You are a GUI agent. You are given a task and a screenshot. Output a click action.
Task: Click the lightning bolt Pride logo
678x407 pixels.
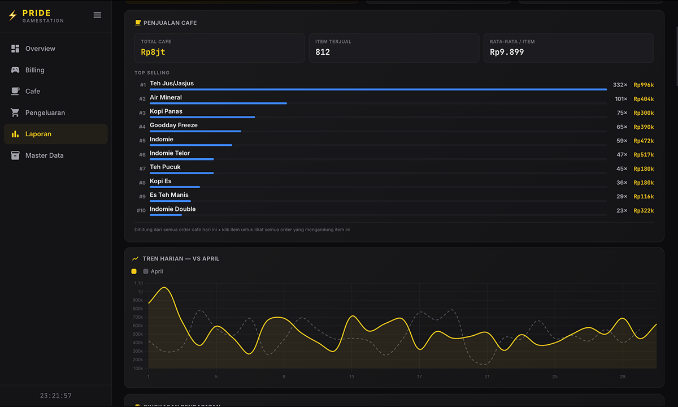(13, 16)
